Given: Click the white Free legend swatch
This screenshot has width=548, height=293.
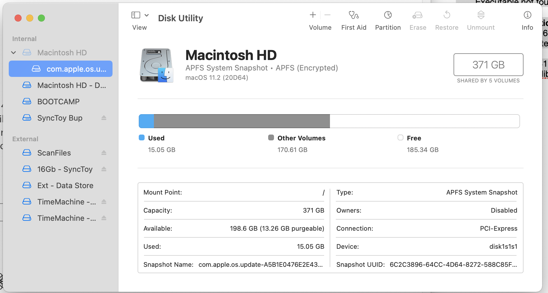Looking at the screenshot, I should tap(401, 138).
